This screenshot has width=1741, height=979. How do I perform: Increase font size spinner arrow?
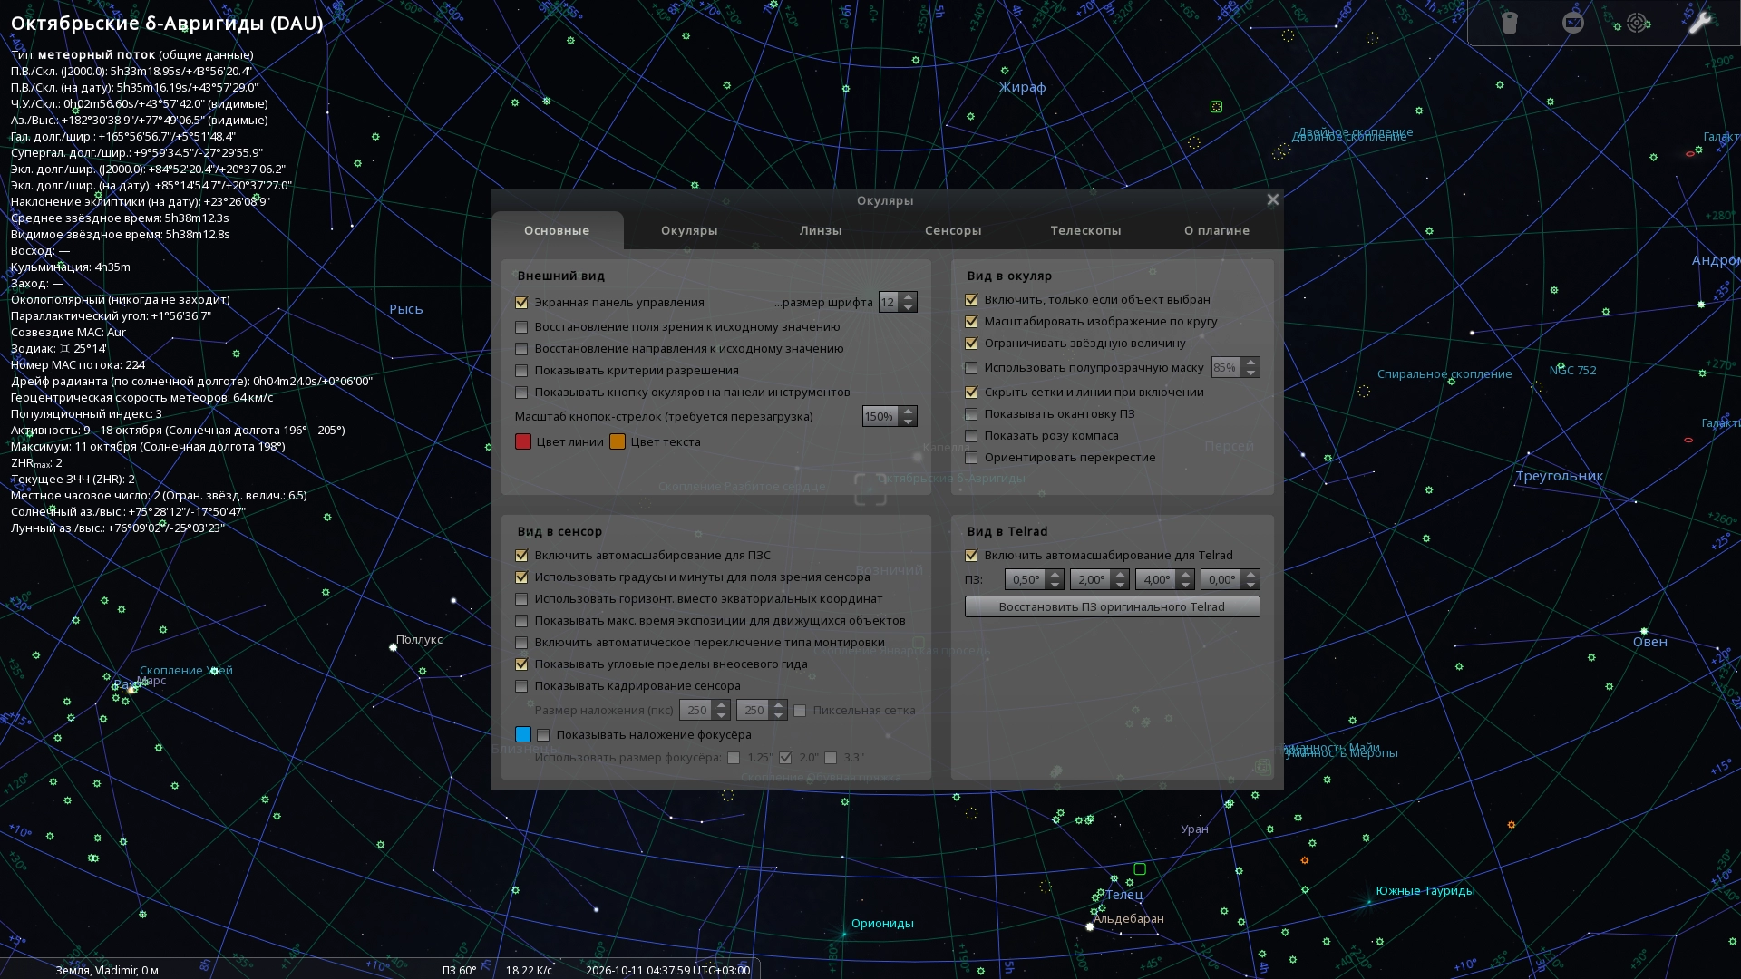click(x=909, y=297)
